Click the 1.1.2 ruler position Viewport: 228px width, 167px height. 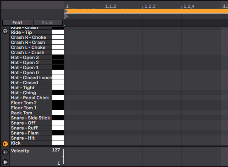click(111, 6)
